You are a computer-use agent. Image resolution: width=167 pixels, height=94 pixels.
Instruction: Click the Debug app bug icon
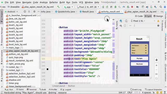click(115, 7)
